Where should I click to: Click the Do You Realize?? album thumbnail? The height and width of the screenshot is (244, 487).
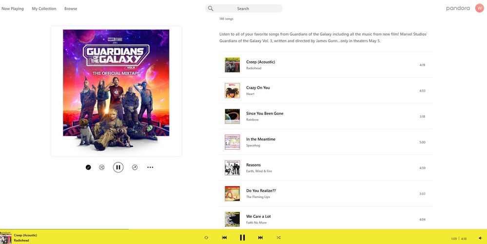pyautogui.click(x=233, y=193)
